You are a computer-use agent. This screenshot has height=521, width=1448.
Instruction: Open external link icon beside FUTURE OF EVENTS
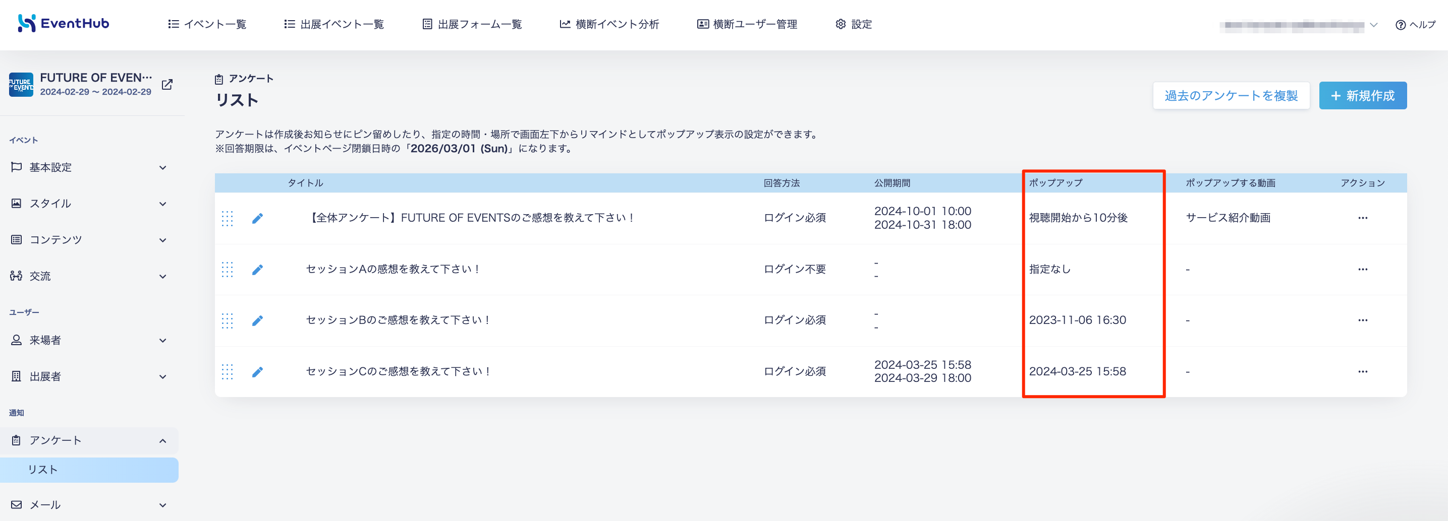(x=167, y=85)
